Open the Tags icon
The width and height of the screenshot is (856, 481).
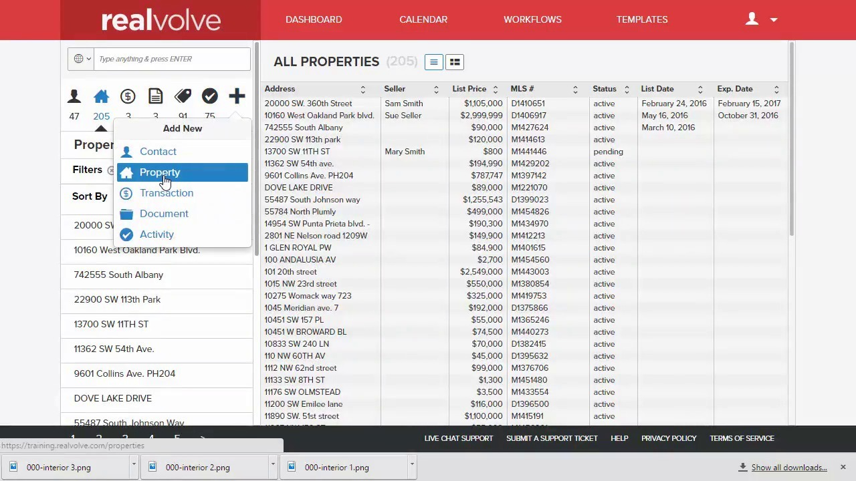click(x=183, y=97)
